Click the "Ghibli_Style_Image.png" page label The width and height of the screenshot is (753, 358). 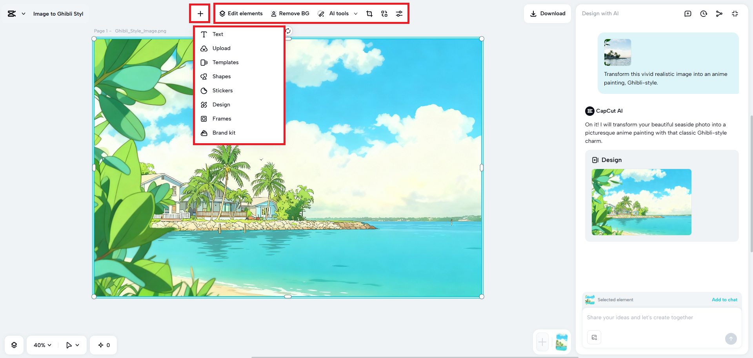pyautogui.click(x=140, y=31)
